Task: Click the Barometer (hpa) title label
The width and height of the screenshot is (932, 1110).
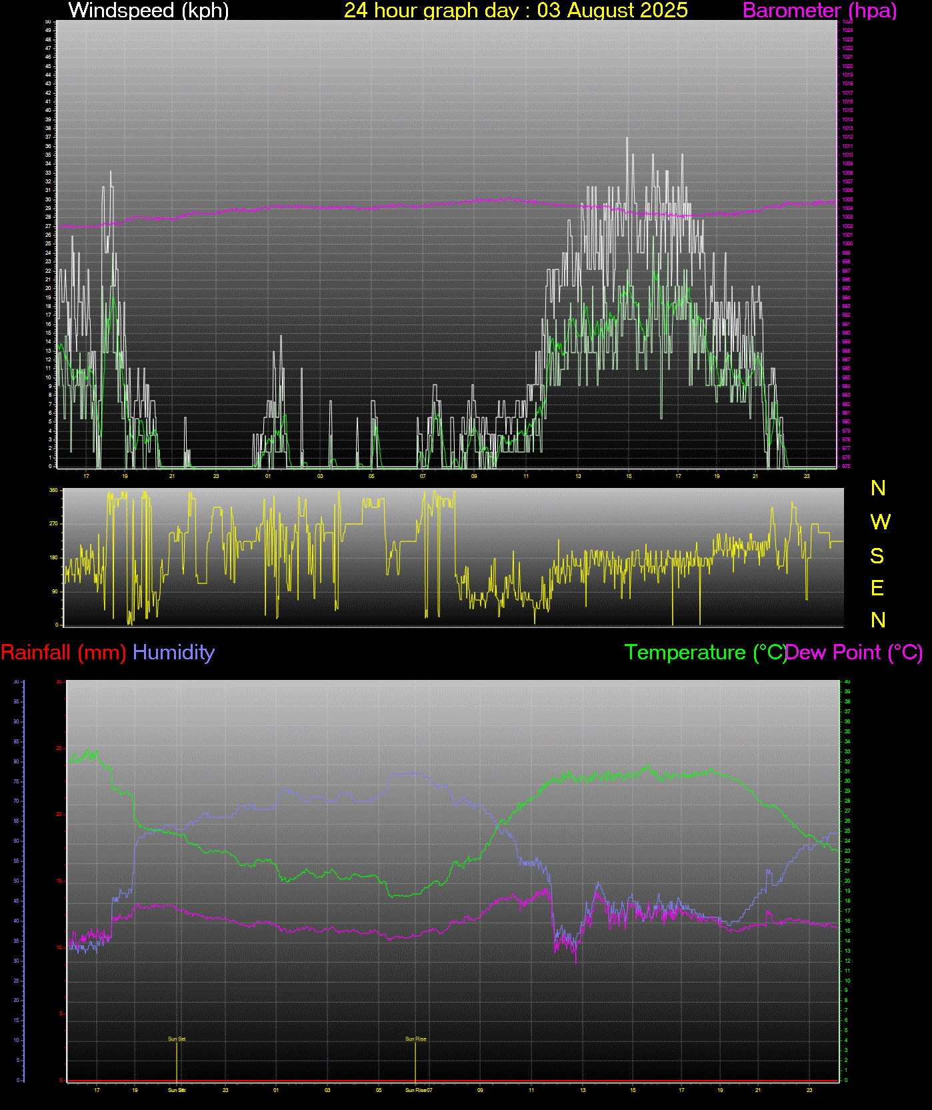Action: click(819, 10)
